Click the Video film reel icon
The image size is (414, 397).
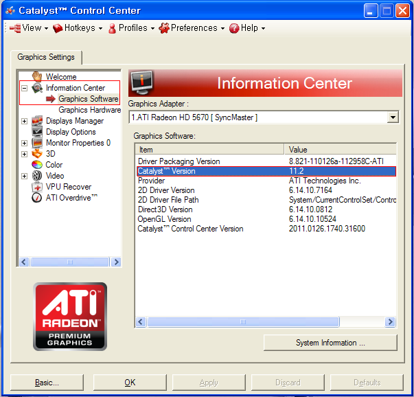pyautogui.click(x=37, y=176)
